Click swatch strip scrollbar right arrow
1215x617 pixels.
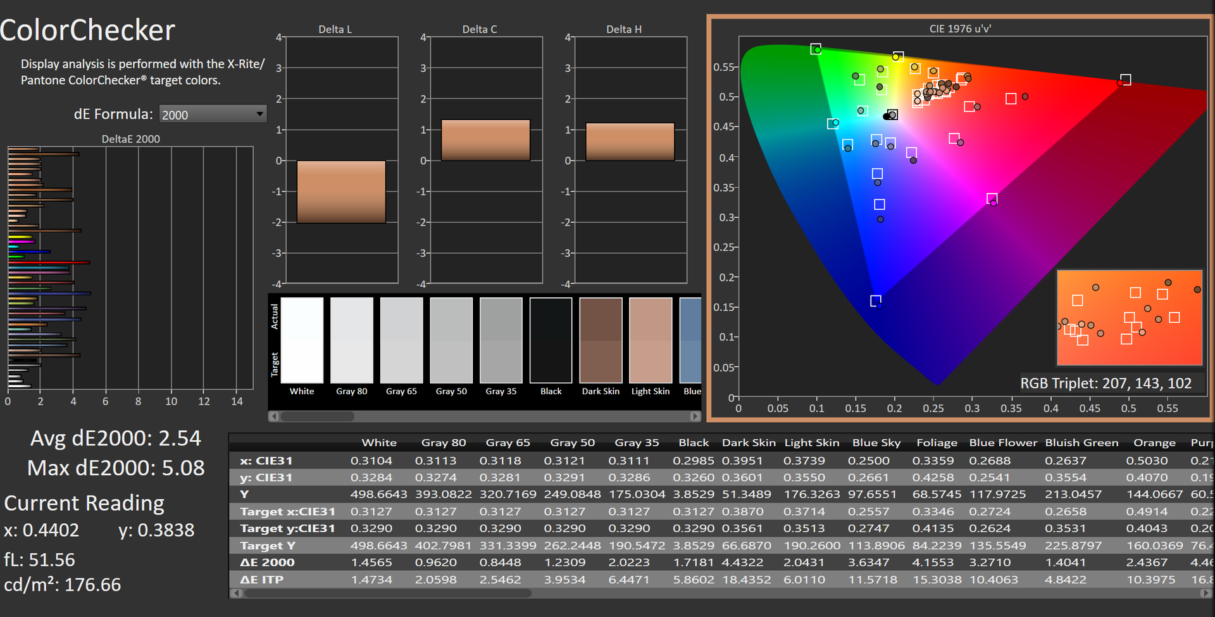click(695, 416)
